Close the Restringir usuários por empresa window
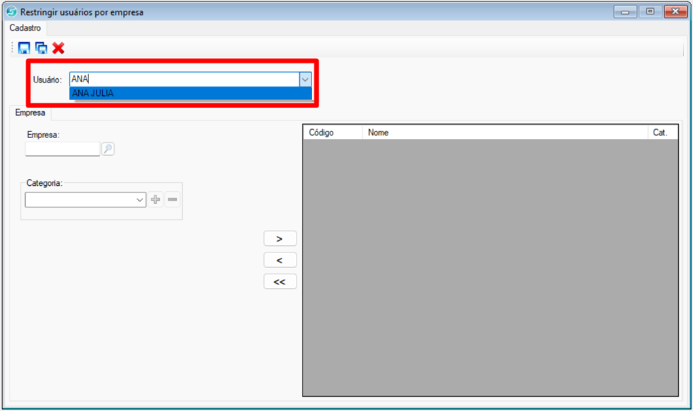The height and width of the screenshot is (411, 693). coord(675,12)
